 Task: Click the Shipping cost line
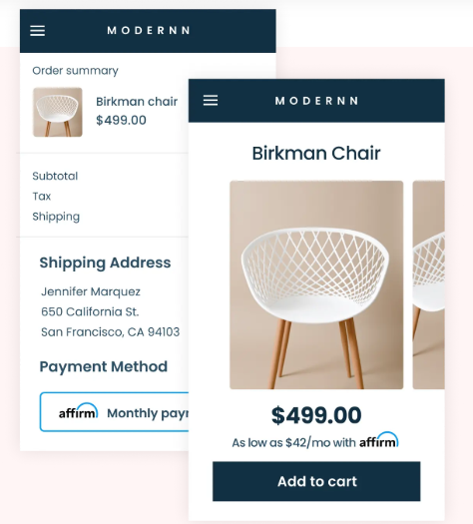click(56, 217)
